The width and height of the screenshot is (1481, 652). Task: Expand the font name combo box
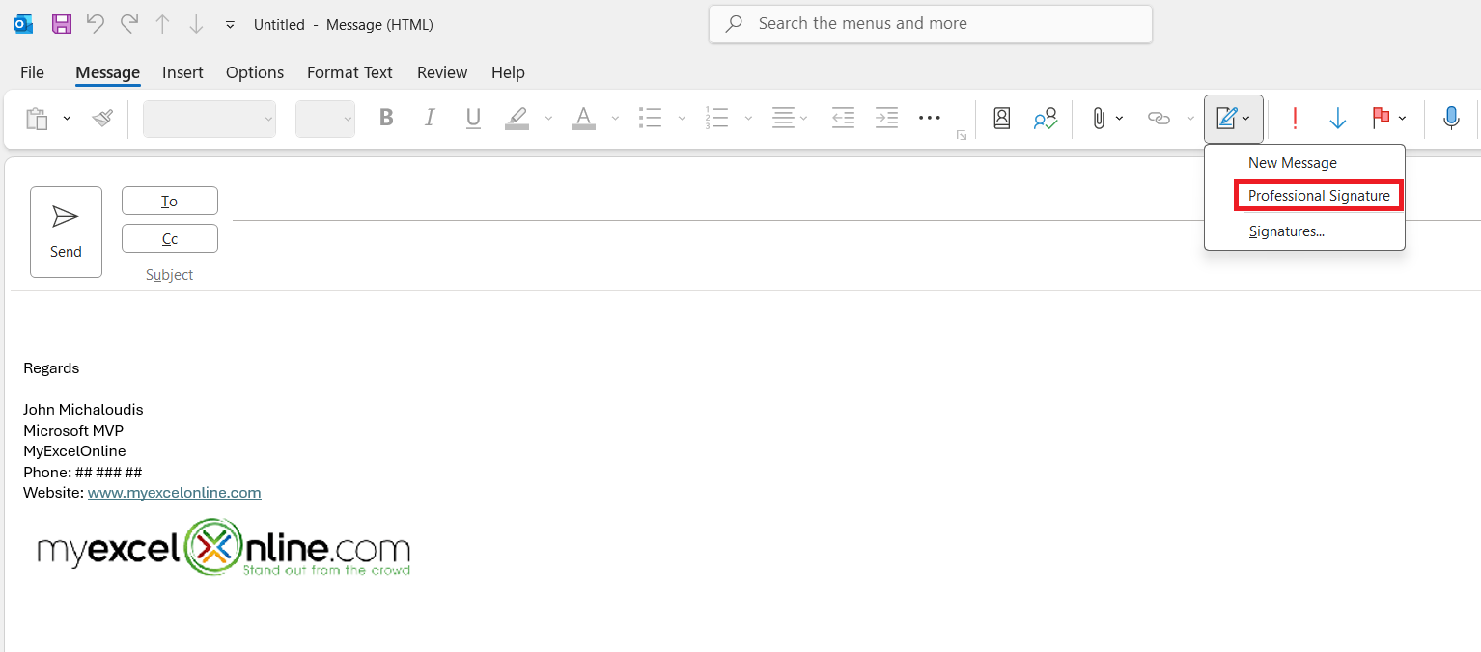coord(268,118)
